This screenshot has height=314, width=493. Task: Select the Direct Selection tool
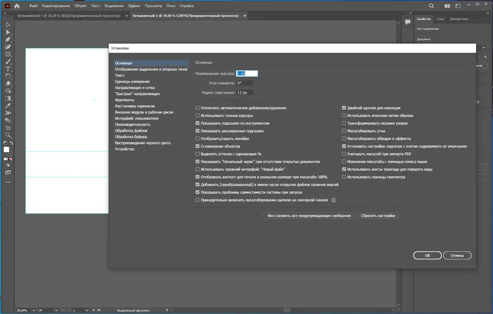click(x=8, y=33)
